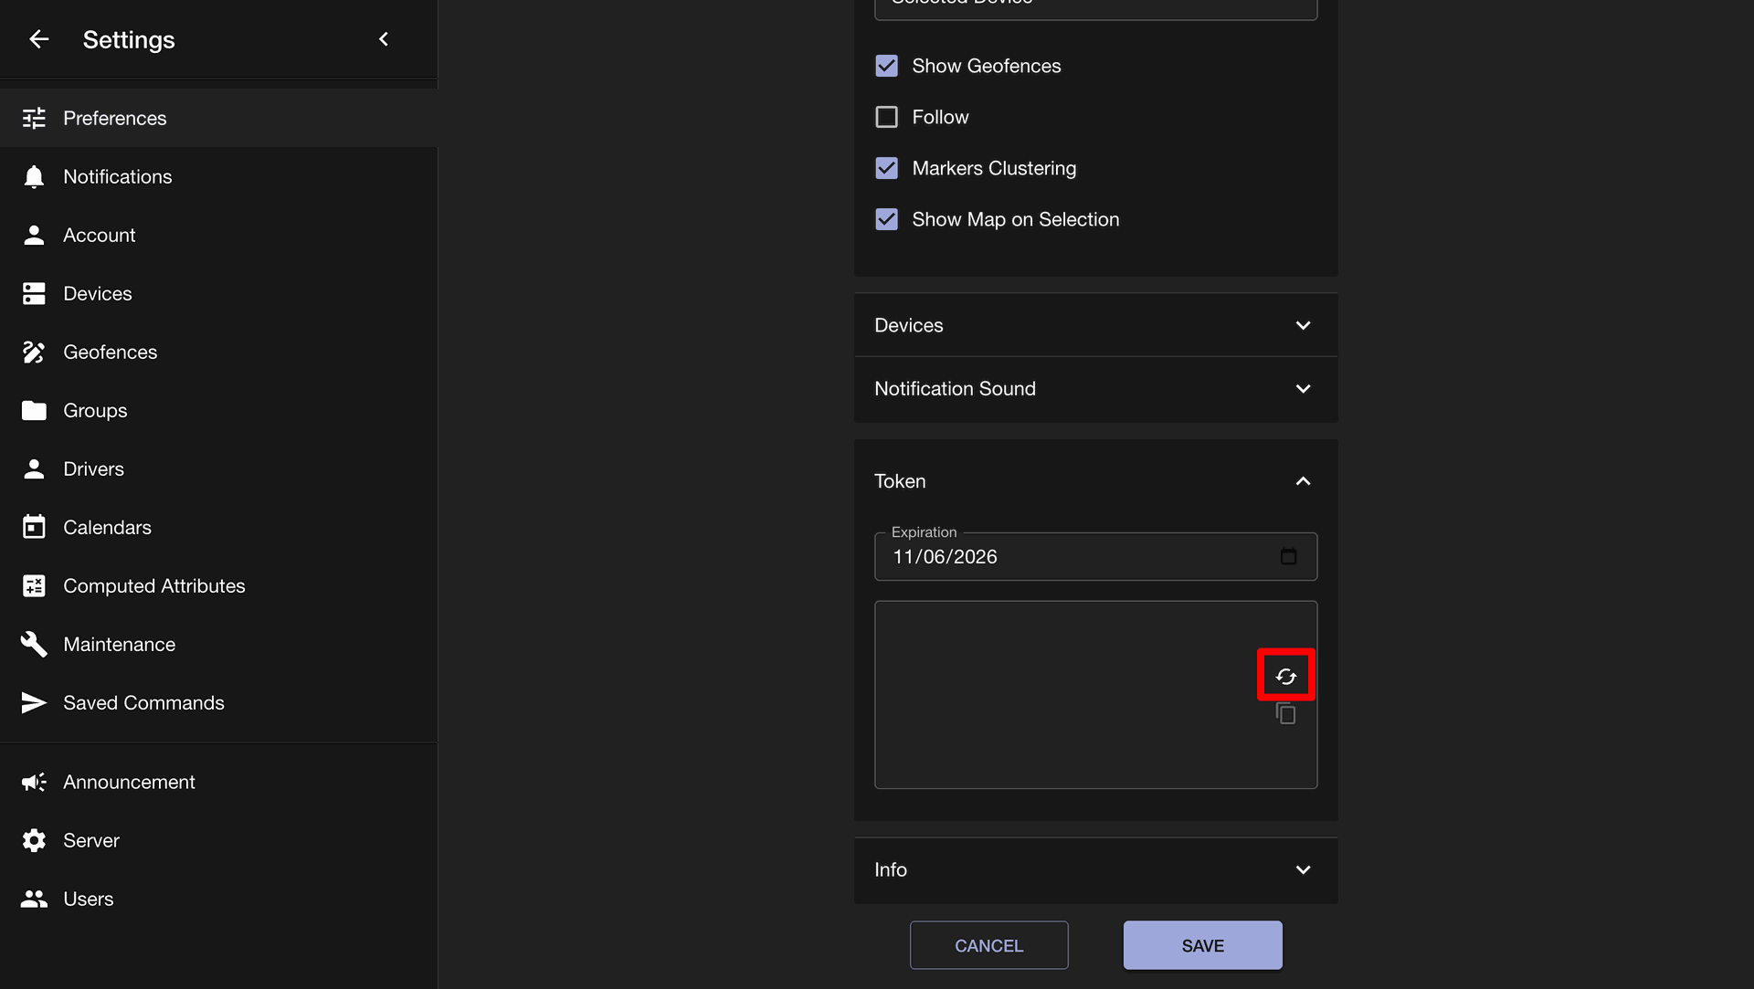Viewport: 1754px width, 989px height.
Task: Click the Users people icon
Action: 34,899
